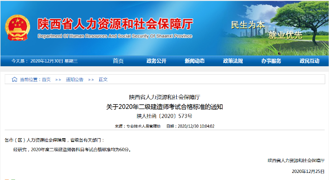Open the 政策法规 navigation menu item
Image resolution: width=329 pixels, height=180 pixels.
[x=233, y=61]
